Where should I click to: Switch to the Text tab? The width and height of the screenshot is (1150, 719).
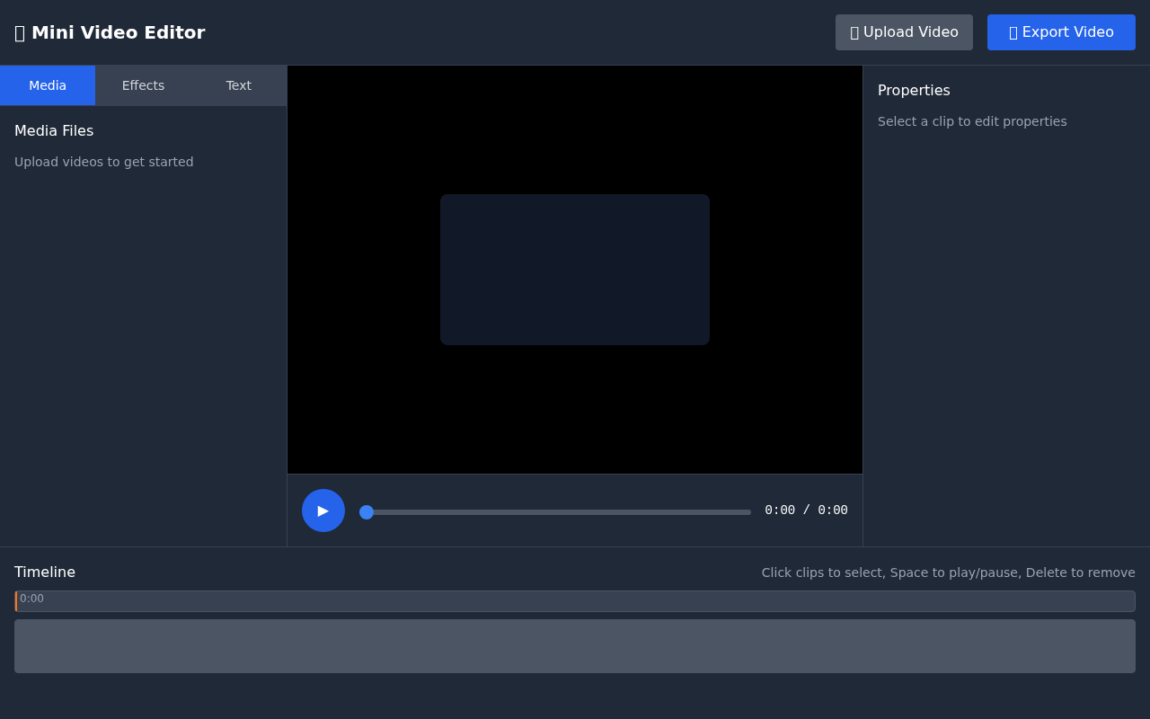coord(238,84)
